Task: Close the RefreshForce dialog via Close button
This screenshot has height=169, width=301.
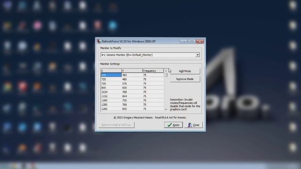Action: [x=193, y=125]
